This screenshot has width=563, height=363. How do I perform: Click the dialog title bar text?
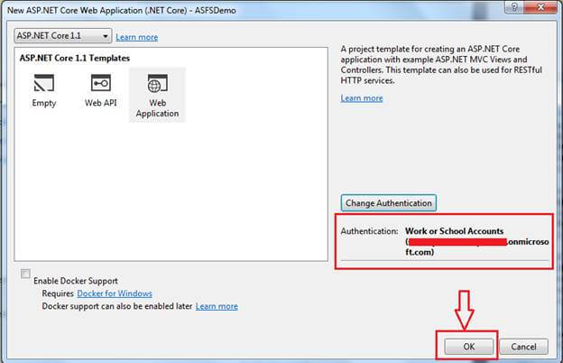coord(122,11)
